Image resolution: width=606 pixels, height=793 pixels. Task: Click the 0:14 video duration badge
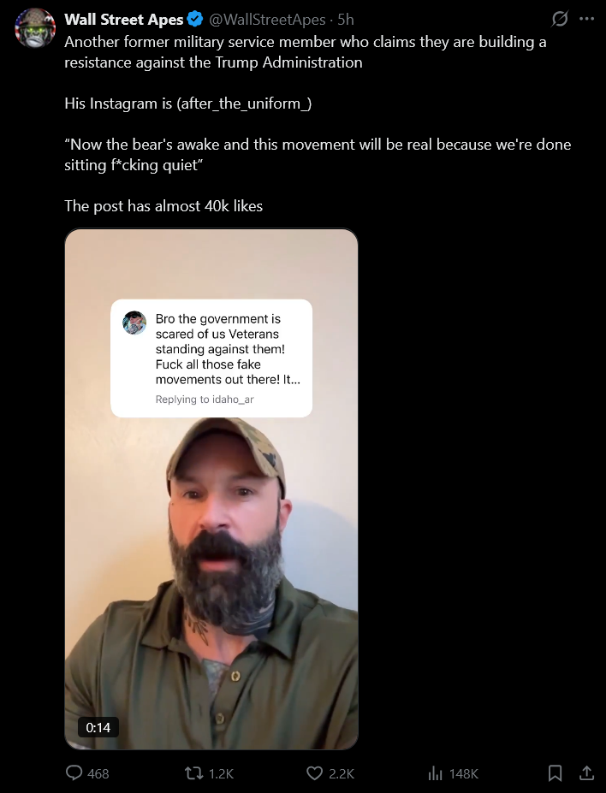tap(98, 727)
